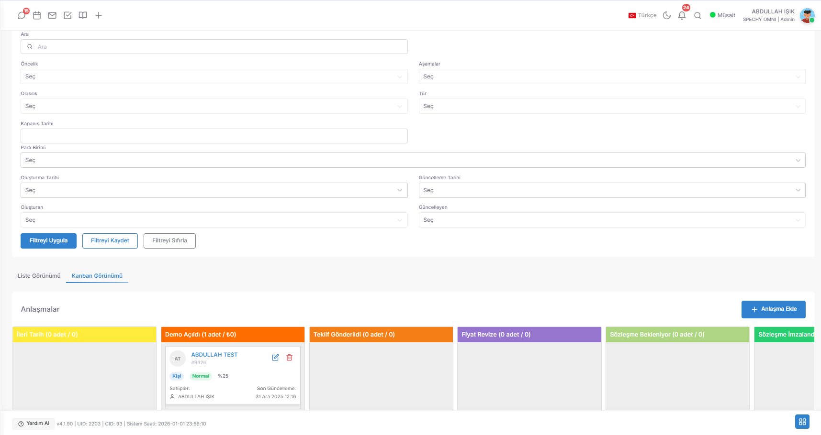Open the Para Birimi dropdown

[x=413, y=160]
